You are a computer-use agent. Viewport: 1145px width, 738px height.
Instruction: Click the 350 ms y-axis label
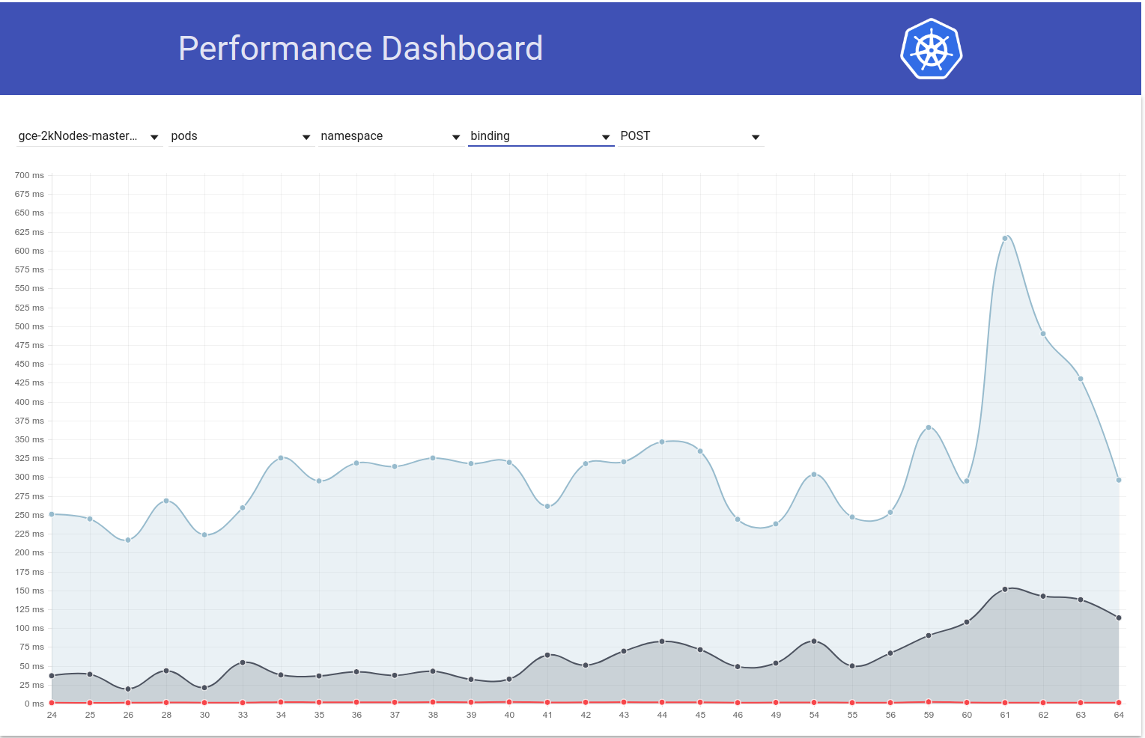[29, 439]
